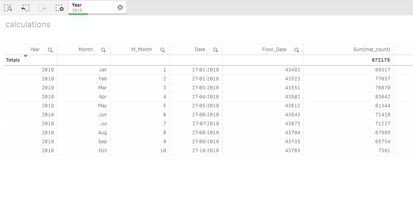Click the sort indicator triangle under Year
This screenshot has height=199, width=413.
(26, 56)
